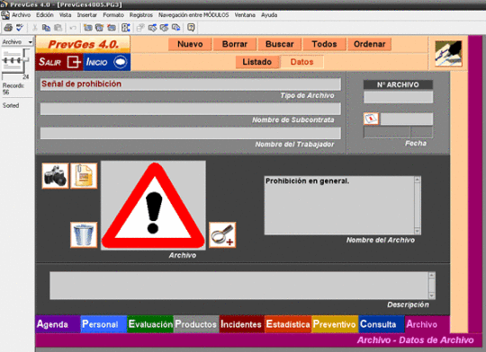Go to the Incidentes module tab
This screenshot has height=352, width=486.
tap(242, 324)
